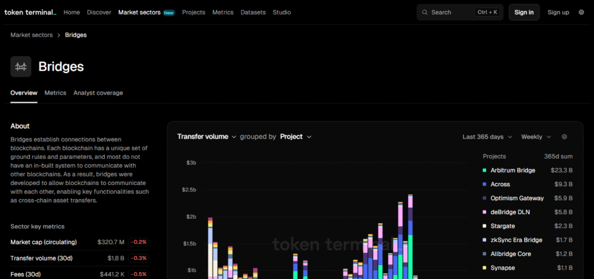Click the $9.3 B sum value
This screenshot has height=279, width=594.
point(563,184)
